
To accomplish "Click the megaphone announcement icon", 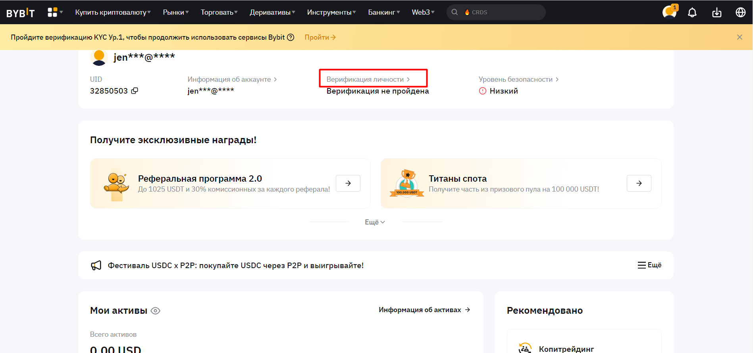I will pyautogui.click(x=96, y=265).
